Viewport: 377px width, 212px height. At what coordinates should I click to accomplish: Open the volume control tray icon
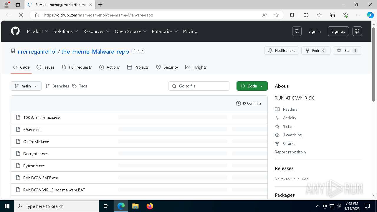339,206
